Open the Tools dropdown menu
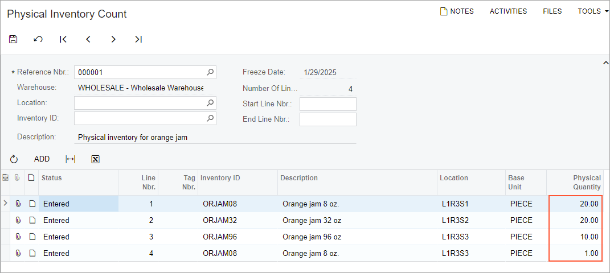610x273 pixels. (x=593, y=11)
